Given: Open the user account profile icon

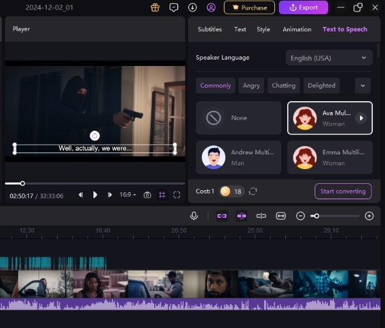Looking at the screenshot, I should (x=211, y=8).
